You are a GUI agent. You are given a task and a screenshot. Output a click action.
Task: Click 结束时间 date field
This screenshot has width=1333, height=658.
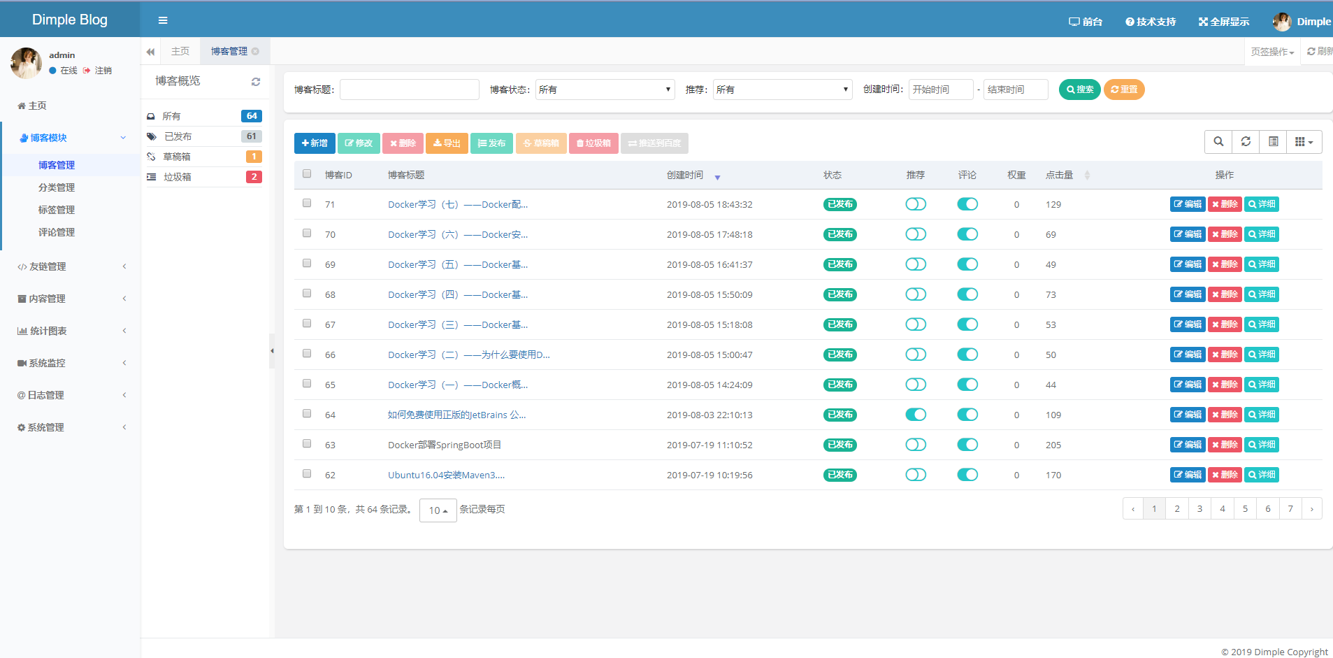coord(1016,90)
